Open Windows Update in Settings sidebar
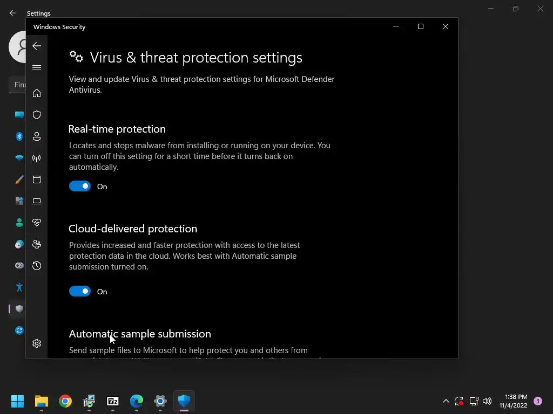553x414 pixels. coord(19,330)
